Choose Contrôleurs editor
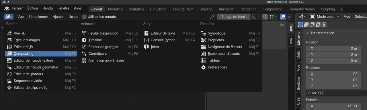Image resolution: width=367 pixels, height=110 pixels. point(110,53)
